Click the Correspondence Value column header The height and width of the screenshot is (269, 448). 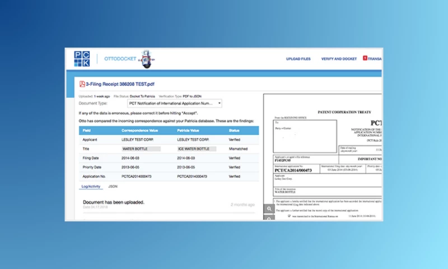coord(139,131)
